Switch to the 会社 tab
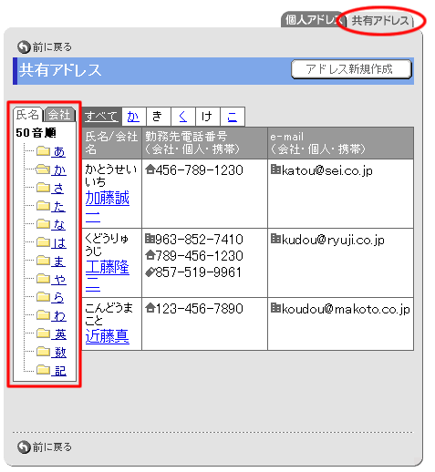 click(59, 115)
